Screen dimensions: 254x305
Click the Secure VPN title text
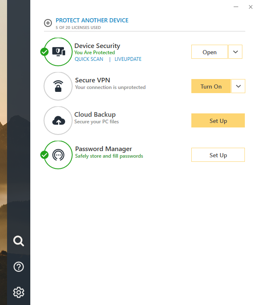[x=93, y=80]
